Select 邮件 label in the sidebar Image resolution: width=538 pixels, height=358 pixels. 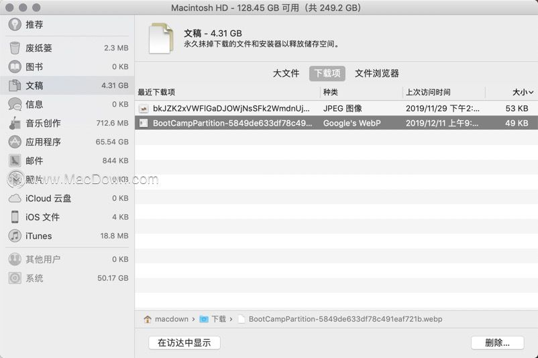[34, 161]
